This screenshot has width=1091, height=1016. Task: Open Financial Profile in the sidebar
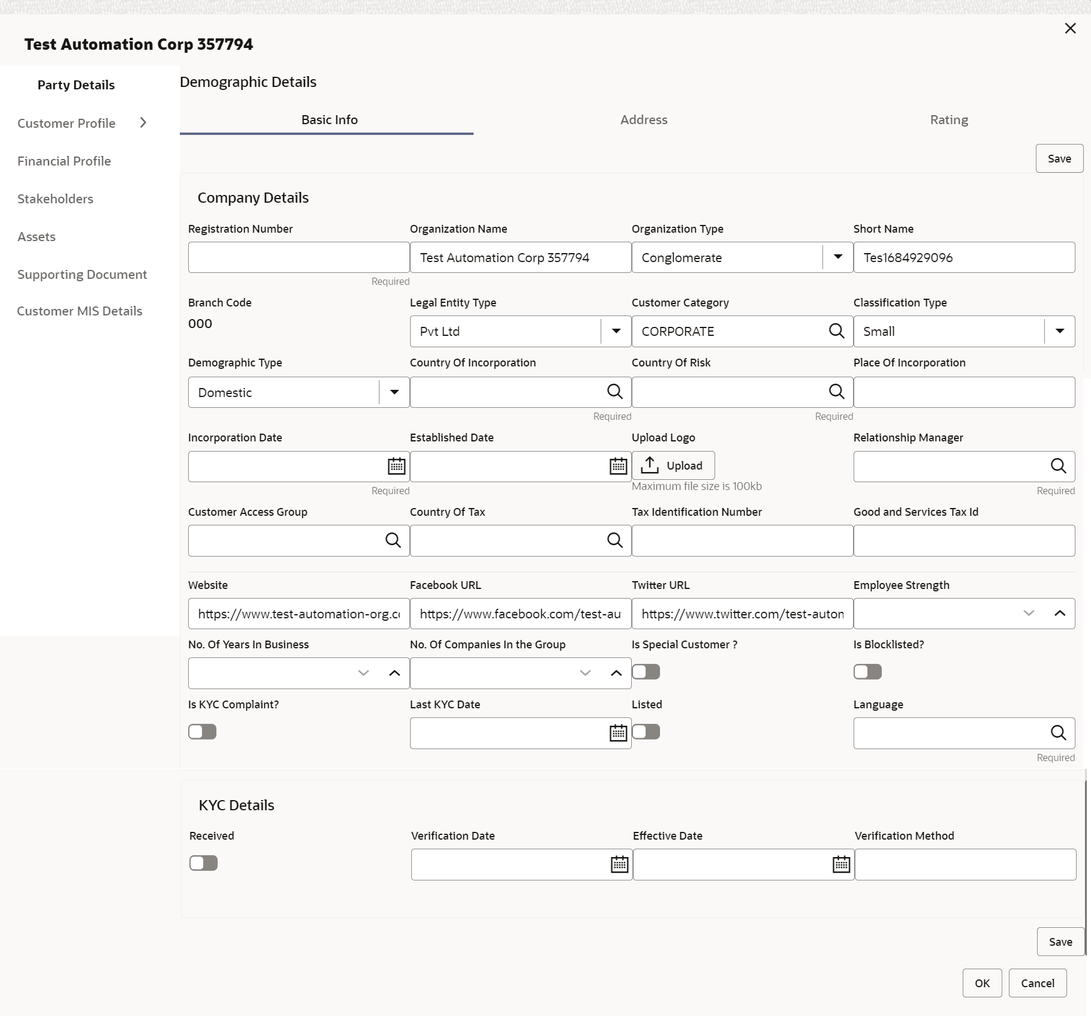[x=64, y=161]
